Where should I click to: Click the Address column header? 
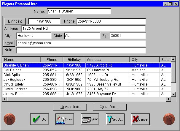pyautogui.click(x=107, y=59)
